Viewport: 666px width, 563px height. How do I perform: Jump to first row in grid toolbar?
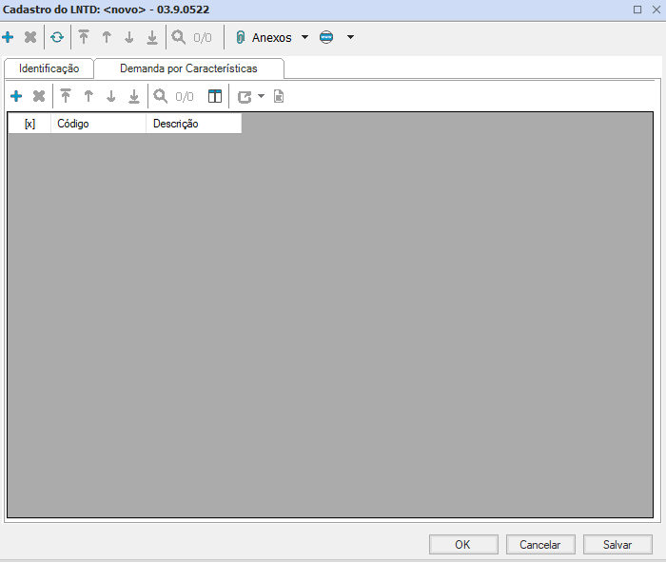pos(66,96)
